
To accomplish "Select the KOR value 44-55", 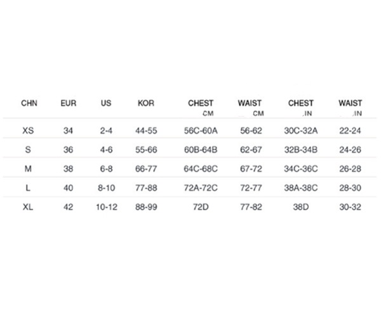I will pos(146,130).
